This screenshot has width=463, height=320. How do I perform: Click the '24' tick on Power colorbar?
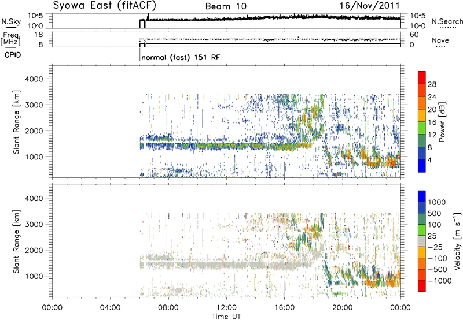(432, 97)
